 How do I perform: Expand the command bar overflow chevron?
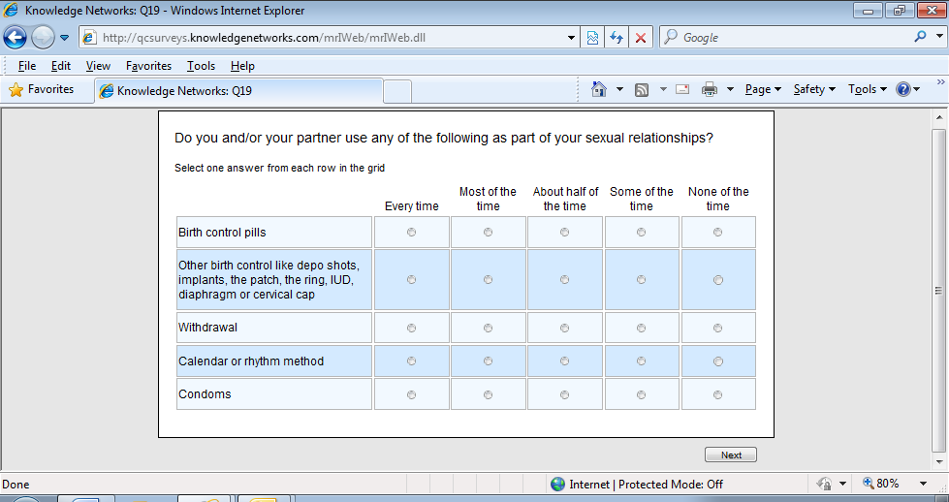940,81
